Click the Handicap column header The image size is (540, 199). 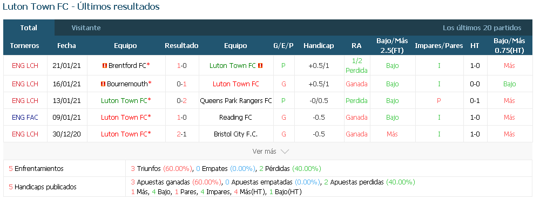[319, 46]
